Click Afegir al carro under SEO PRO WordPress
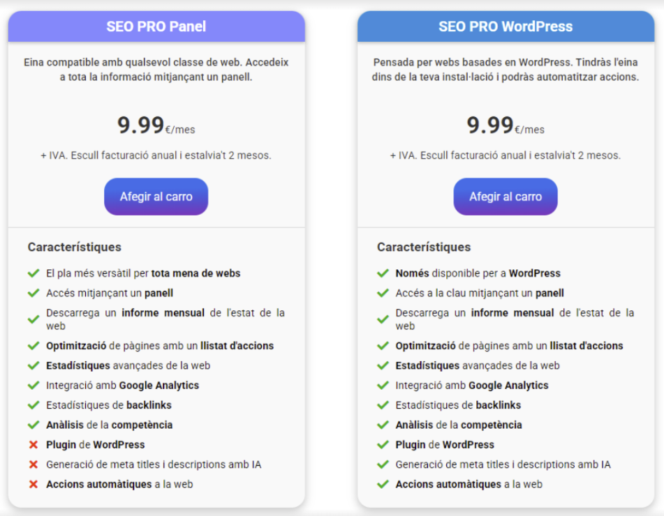664x516 pixels. click(x=506, y=197)
